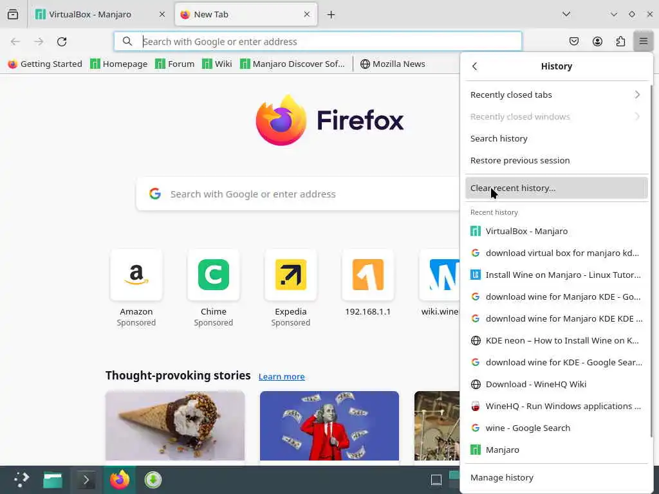The width and height of the screenshot is (659, 494).
Task: Open the Extensions puzzle icon
Action: [x=620, y=41]
